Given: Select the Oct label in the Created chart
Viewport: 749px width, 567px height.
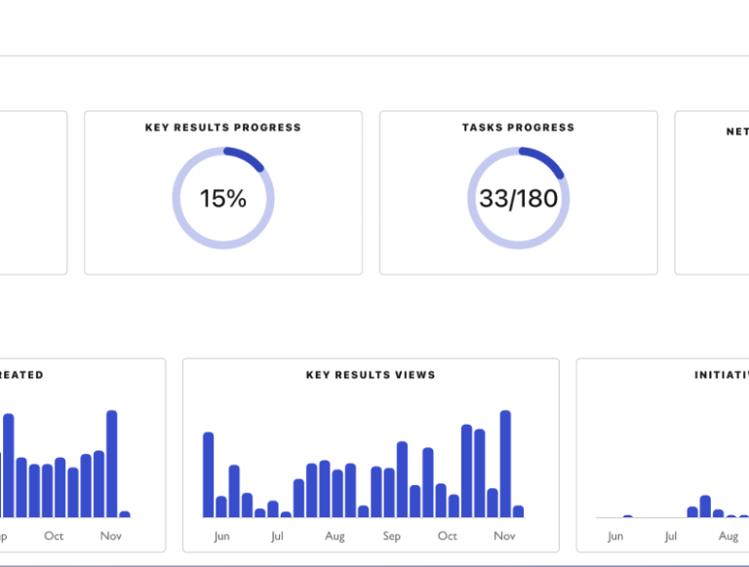Looking at the screenshot, I should [54, 536].
